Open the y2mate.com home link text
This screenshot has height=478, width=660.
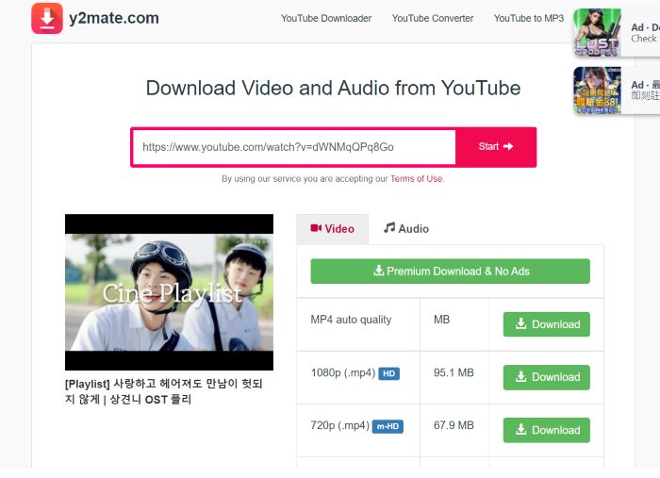(114, 18)
